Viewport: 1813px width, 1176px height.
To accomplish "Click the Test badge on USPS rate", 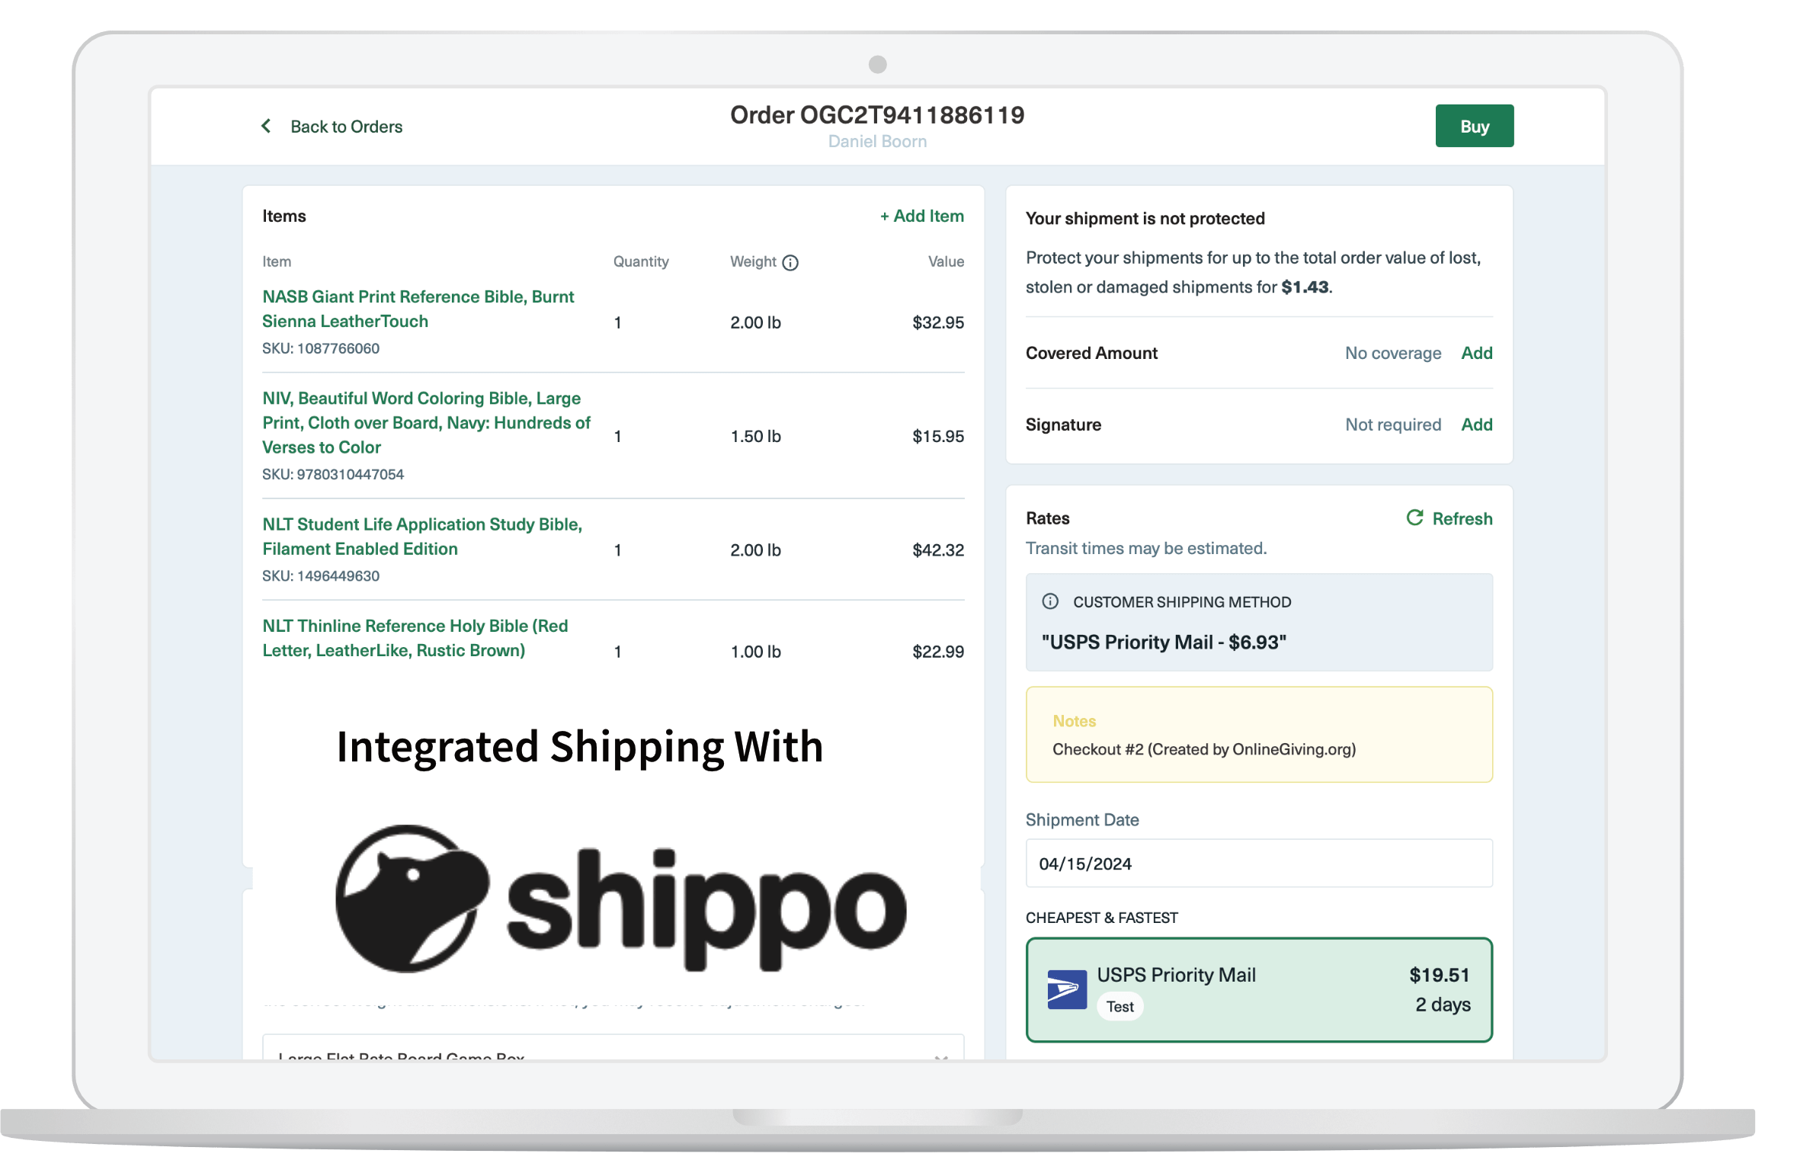I will (x=1120, y=1006).
